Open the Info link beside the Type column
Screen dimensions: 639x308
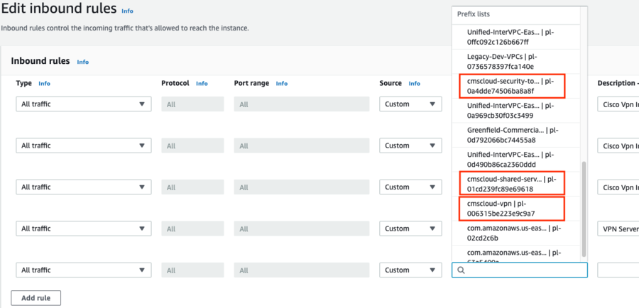click(45, 83)
